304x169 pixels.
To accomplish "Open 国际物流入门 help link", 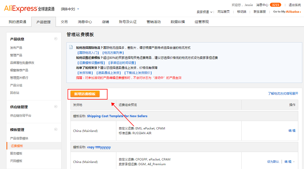I will [x=88, y=53].
